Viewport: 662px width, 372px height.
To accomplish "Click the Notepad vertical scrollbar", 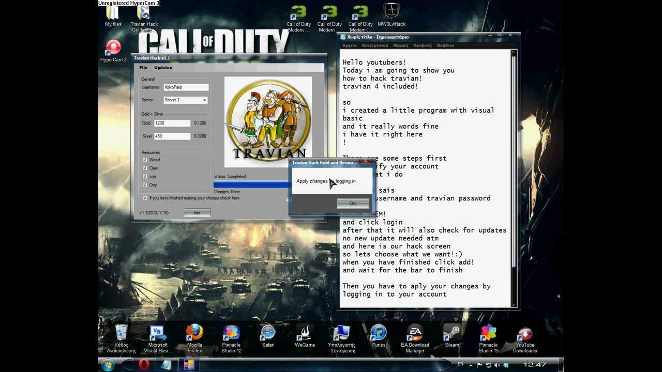I will [514, 178].
